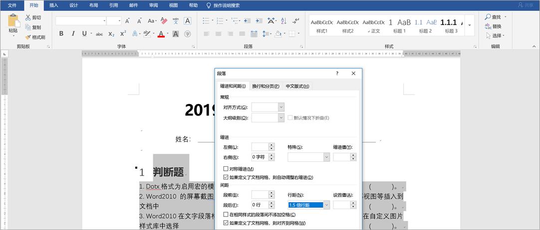Open the font dialog launcher
540x230 pixels.
tap(193, 46)
